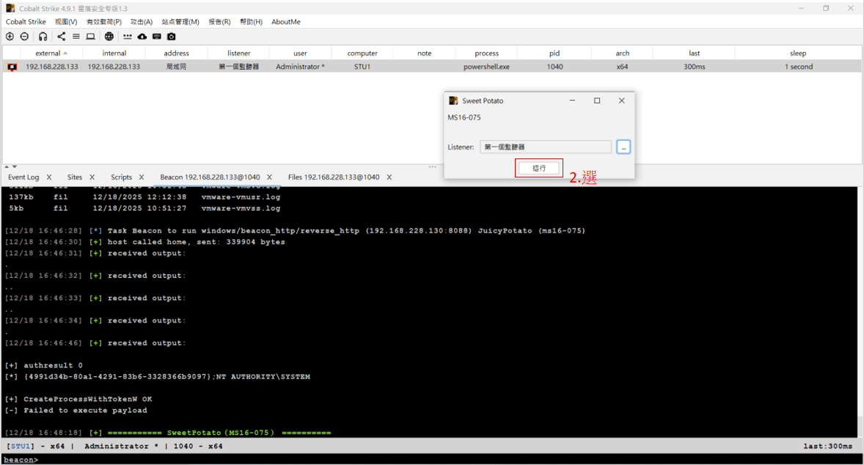
Task: Open screenshots camera toolbar icon
Action: 172,37
